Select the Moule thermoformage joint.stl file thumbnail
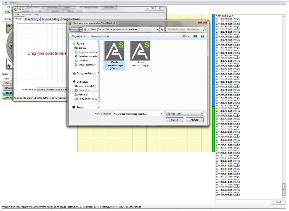Image resolution: width=289 pixels, height=211 pixels. [x=114, y=53]
